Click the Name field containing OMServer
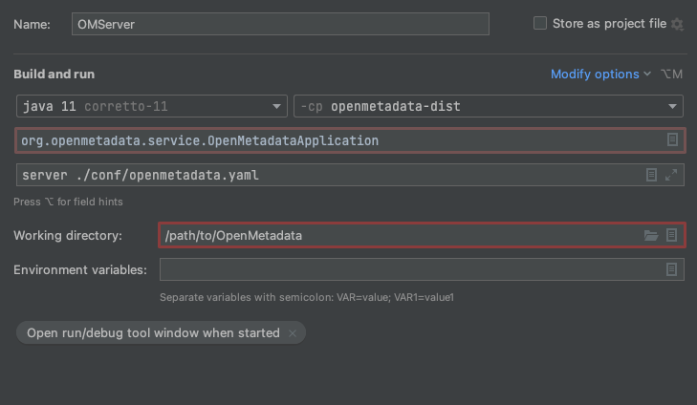This screenshot has height=405, width=697. point(279,24)
